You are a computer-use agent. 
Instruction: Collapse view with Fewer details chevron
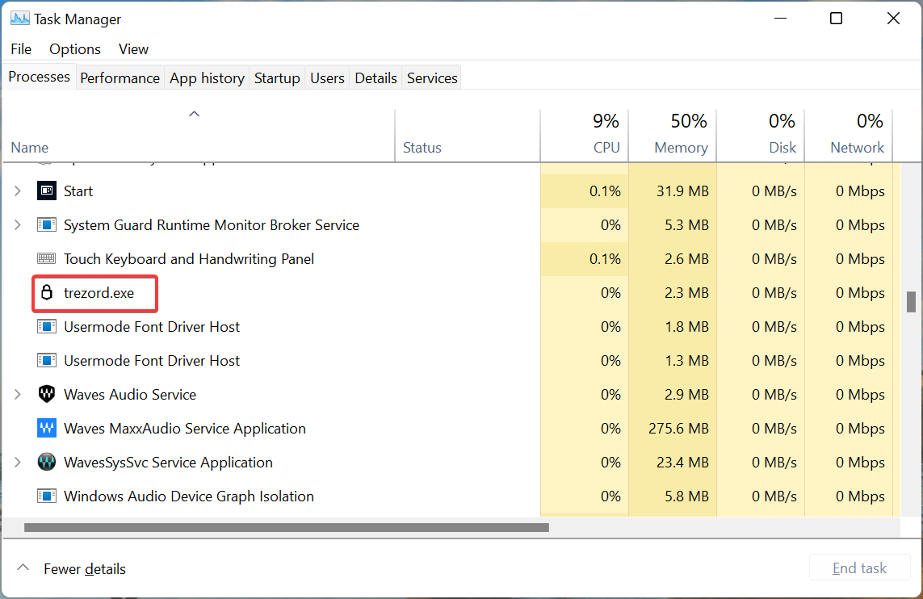[23, 568]
